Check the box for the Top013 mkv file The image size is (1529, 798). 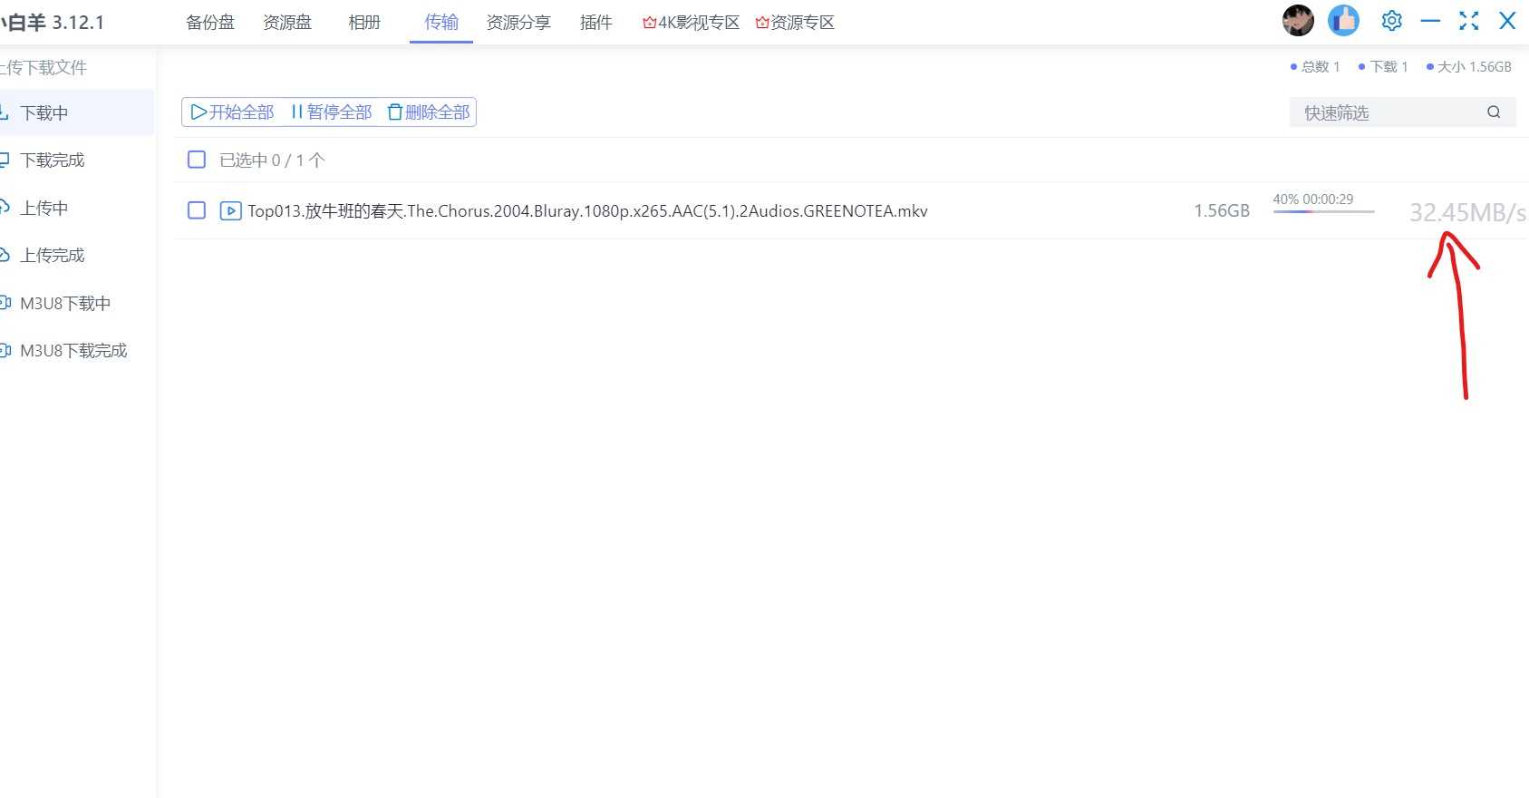tap(197, 210)
